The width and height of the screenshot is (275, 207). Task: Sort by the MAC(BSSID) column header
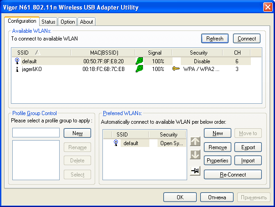point(104,53)
